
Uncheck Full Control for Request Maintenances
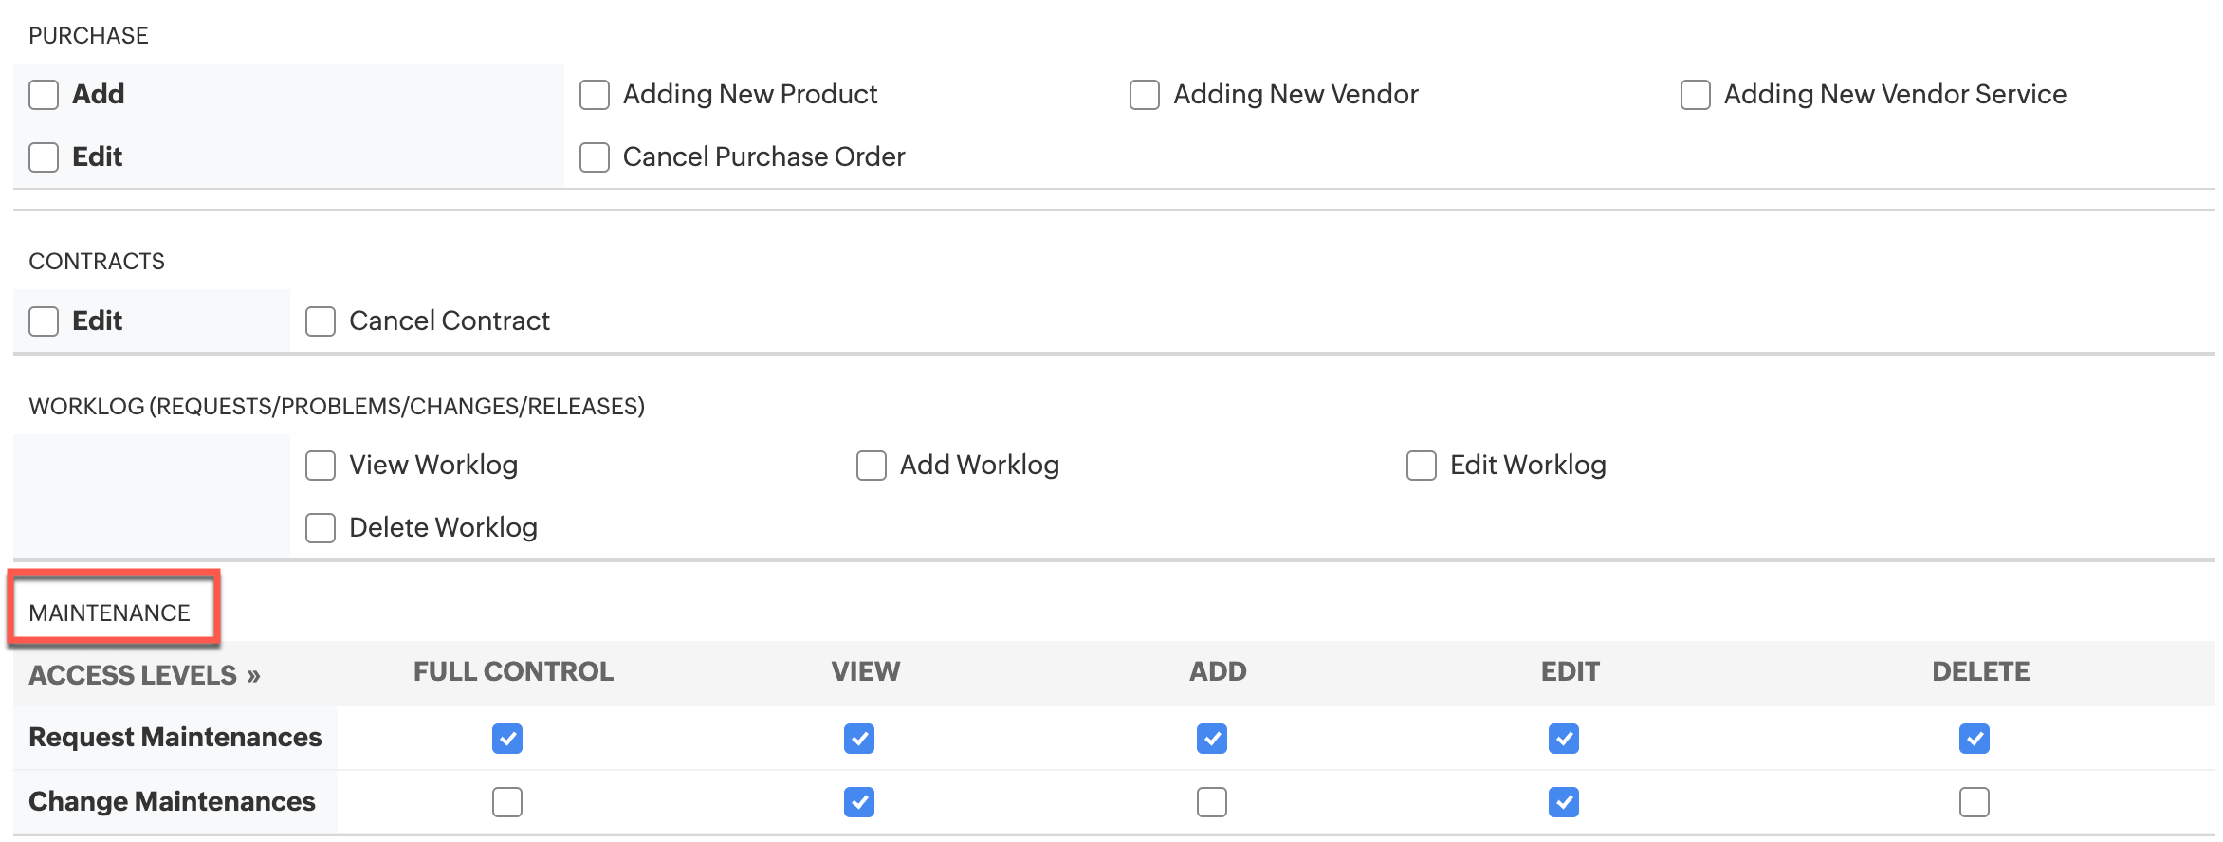coord(507,739)
